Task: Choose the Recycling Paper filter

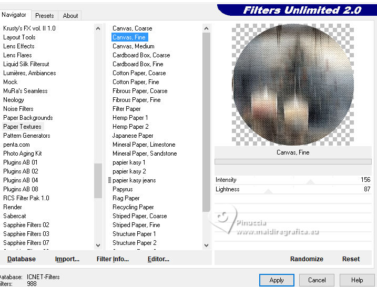Action: tap(133, 207)
